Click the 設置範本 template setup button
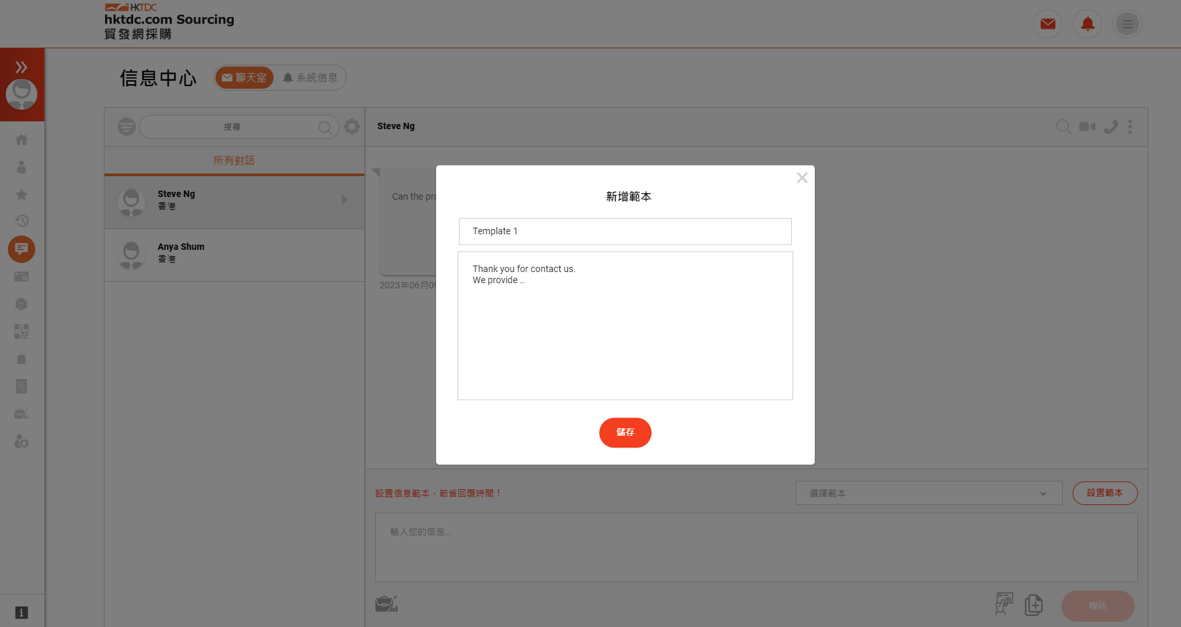 pos(1105,493)
